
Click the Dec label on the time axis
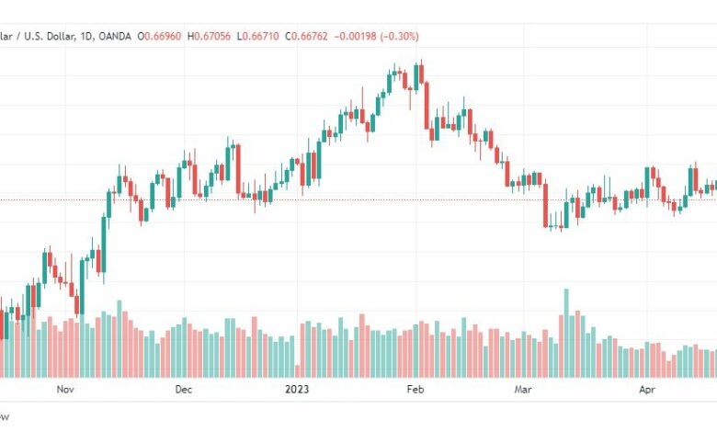[x=183, y=390]
